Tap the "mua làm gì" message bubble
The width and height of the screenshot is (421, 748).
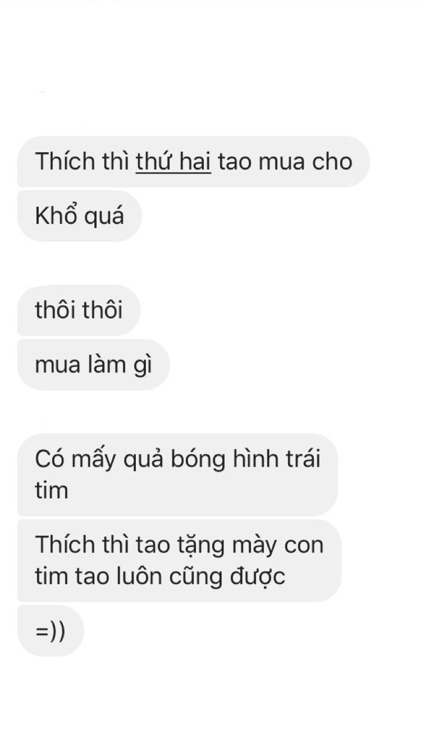(93, 364)
